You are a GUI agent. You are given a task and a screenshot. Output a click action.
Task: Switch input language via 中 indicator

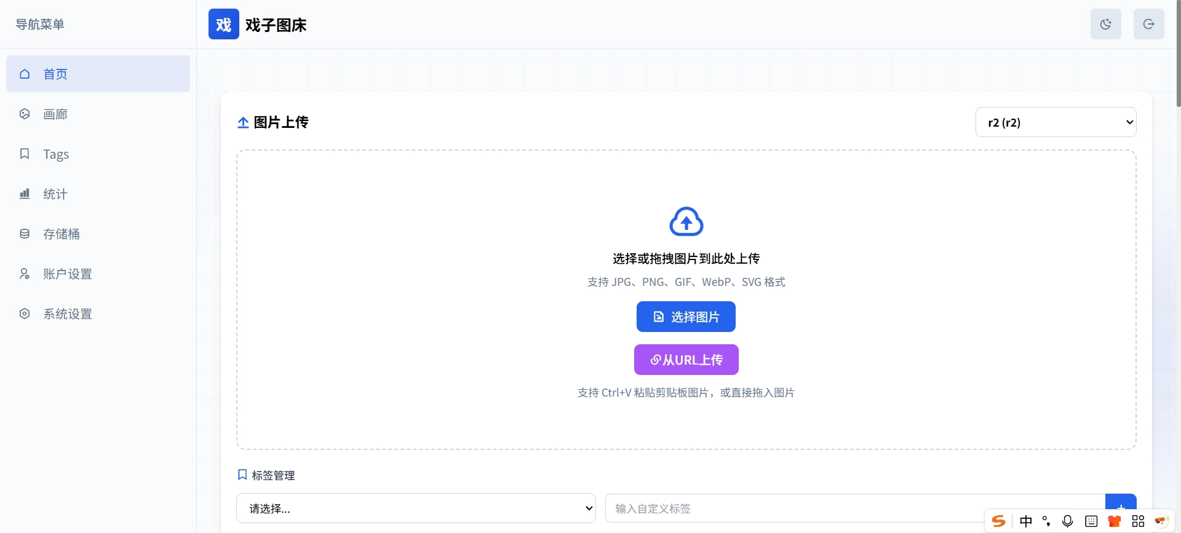point(1026,521)
